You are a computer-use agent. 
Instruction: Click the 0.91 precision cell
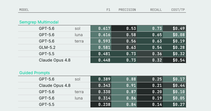tap(124, 85)
